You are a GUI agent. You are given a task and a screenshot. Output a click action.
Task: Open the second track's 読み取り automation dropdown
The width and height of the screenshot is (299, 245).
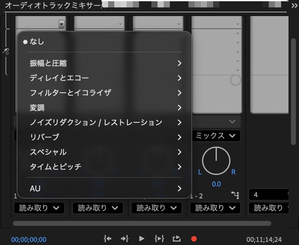pos(98,208)
